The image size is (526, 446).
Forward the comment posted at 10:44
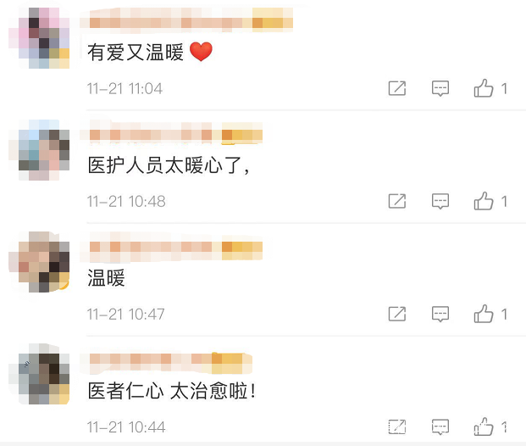pos(397,426)
